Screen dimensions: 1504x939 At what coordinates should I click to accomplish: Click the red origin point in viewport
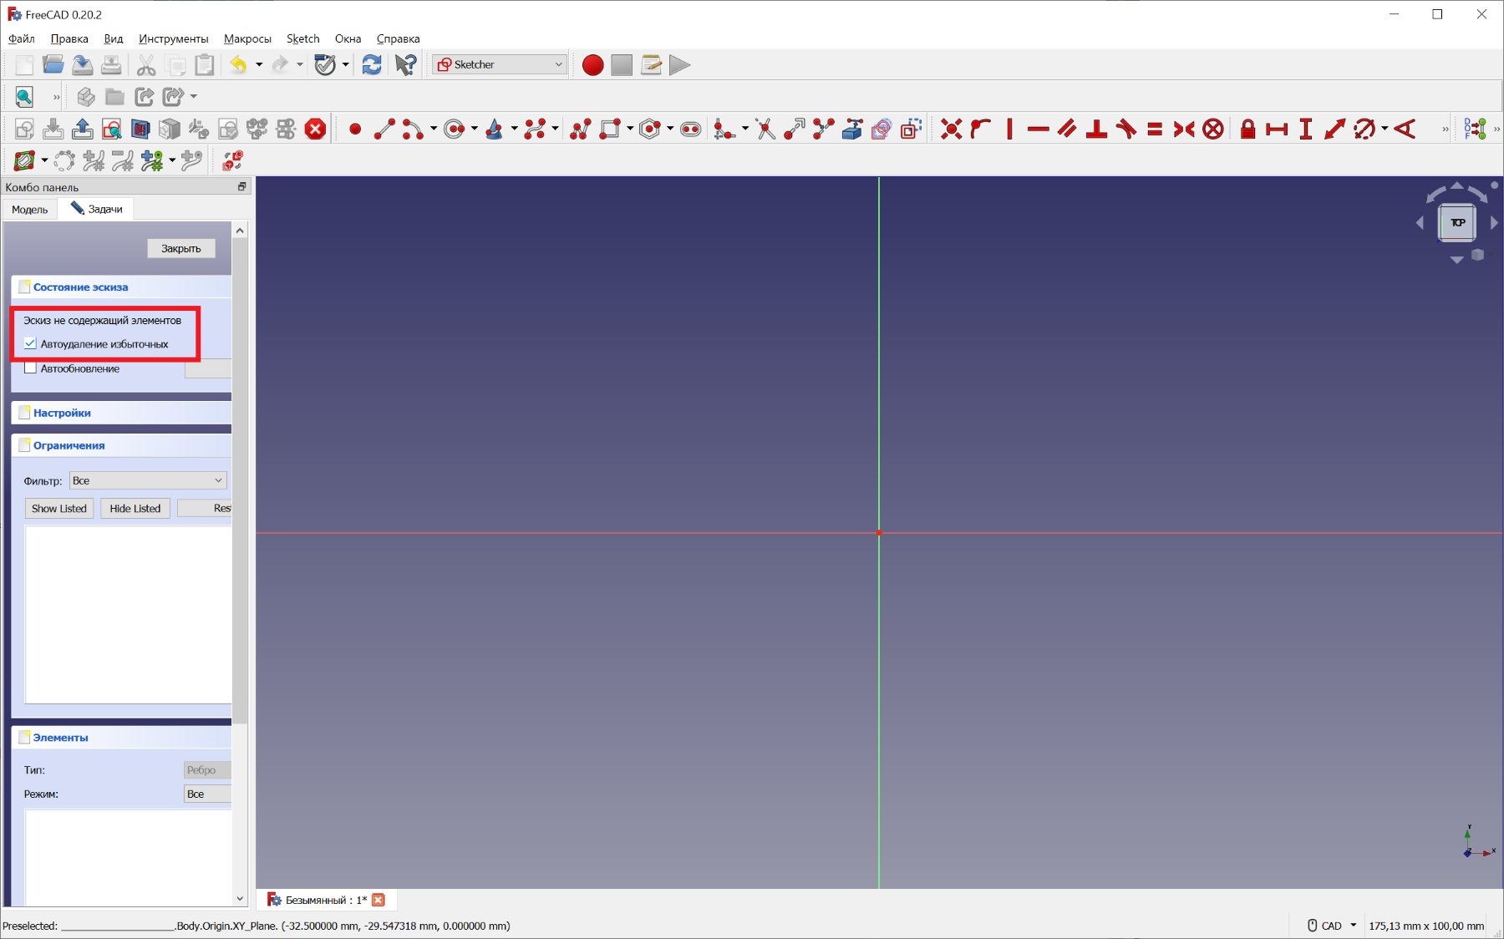tap(879, 532)
